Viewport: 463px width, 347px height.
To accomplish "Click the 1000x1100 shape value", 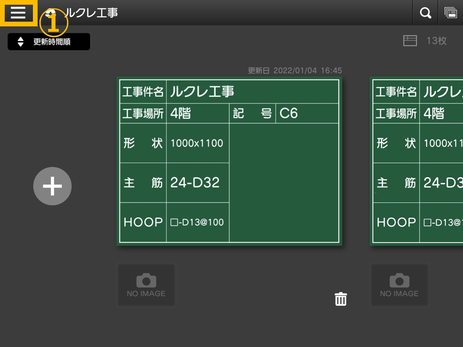I will 197,143.
